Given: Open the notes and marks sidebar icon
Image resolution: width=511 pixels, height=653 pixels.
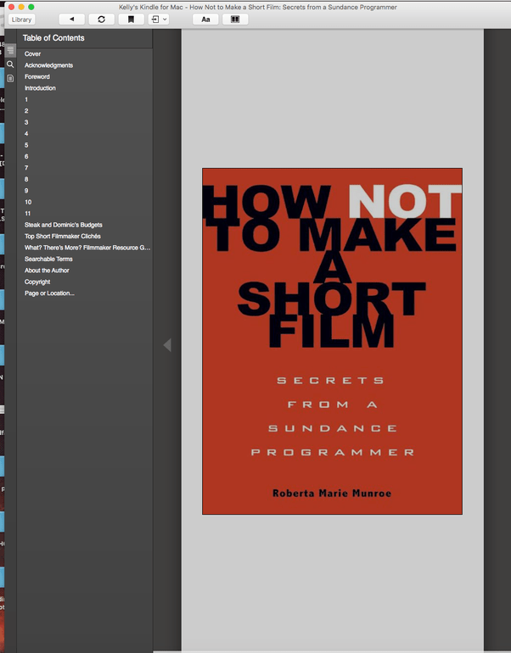Looking at the screenshot, I should pyautogui.click(x=10, y=78).
